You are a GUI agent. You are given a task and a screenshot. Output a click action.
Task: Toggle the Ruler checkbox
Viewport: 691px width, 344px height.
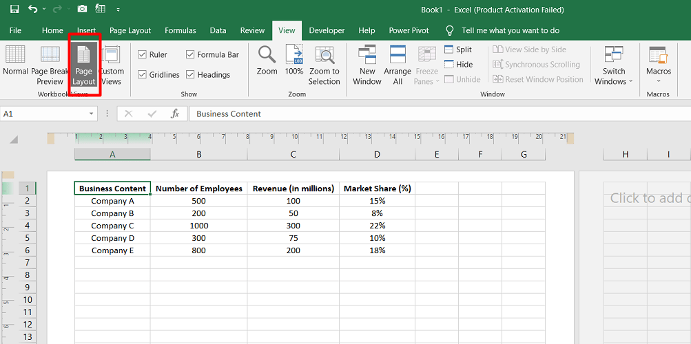[142, 55]
